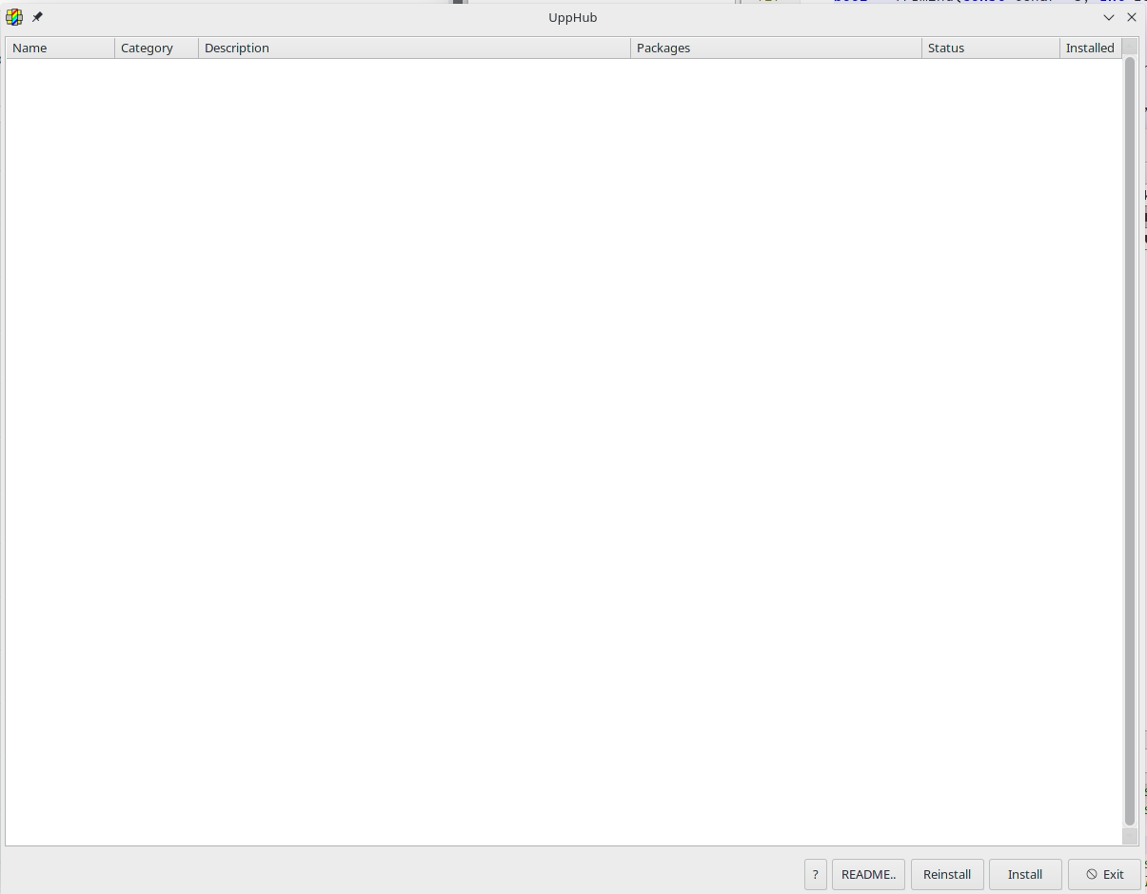Viewport: 1147px width, 894px height.
Task: Click the Name column header
Action: point(60,48)
